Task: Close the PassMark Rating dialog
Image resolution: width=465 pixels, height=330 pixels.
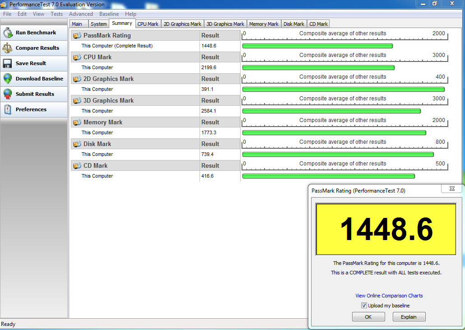Action: point(451,189)
